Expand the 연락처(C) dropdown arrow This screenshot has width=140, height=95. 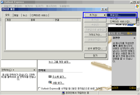click(x=13, y=70)
